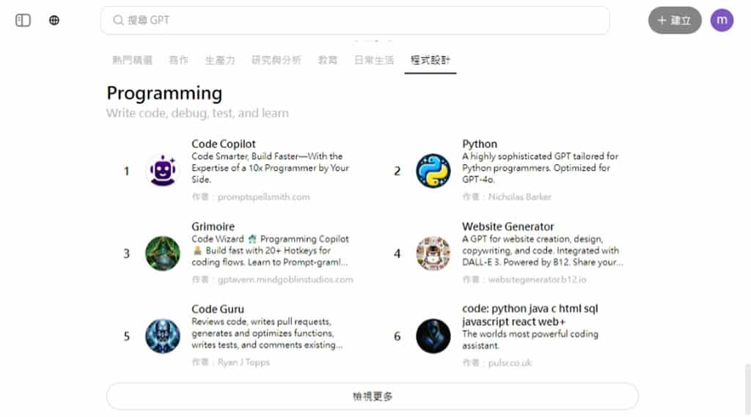This screenshot has height=417, width=751.
Task: Switch to the 熱門精選 tab
Action: (x=132, y=60)
